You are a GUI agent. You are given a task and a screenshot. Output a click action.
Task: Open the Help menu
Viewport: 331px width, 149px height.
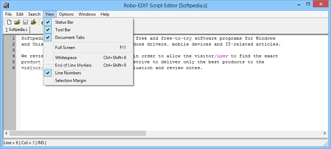105,14
